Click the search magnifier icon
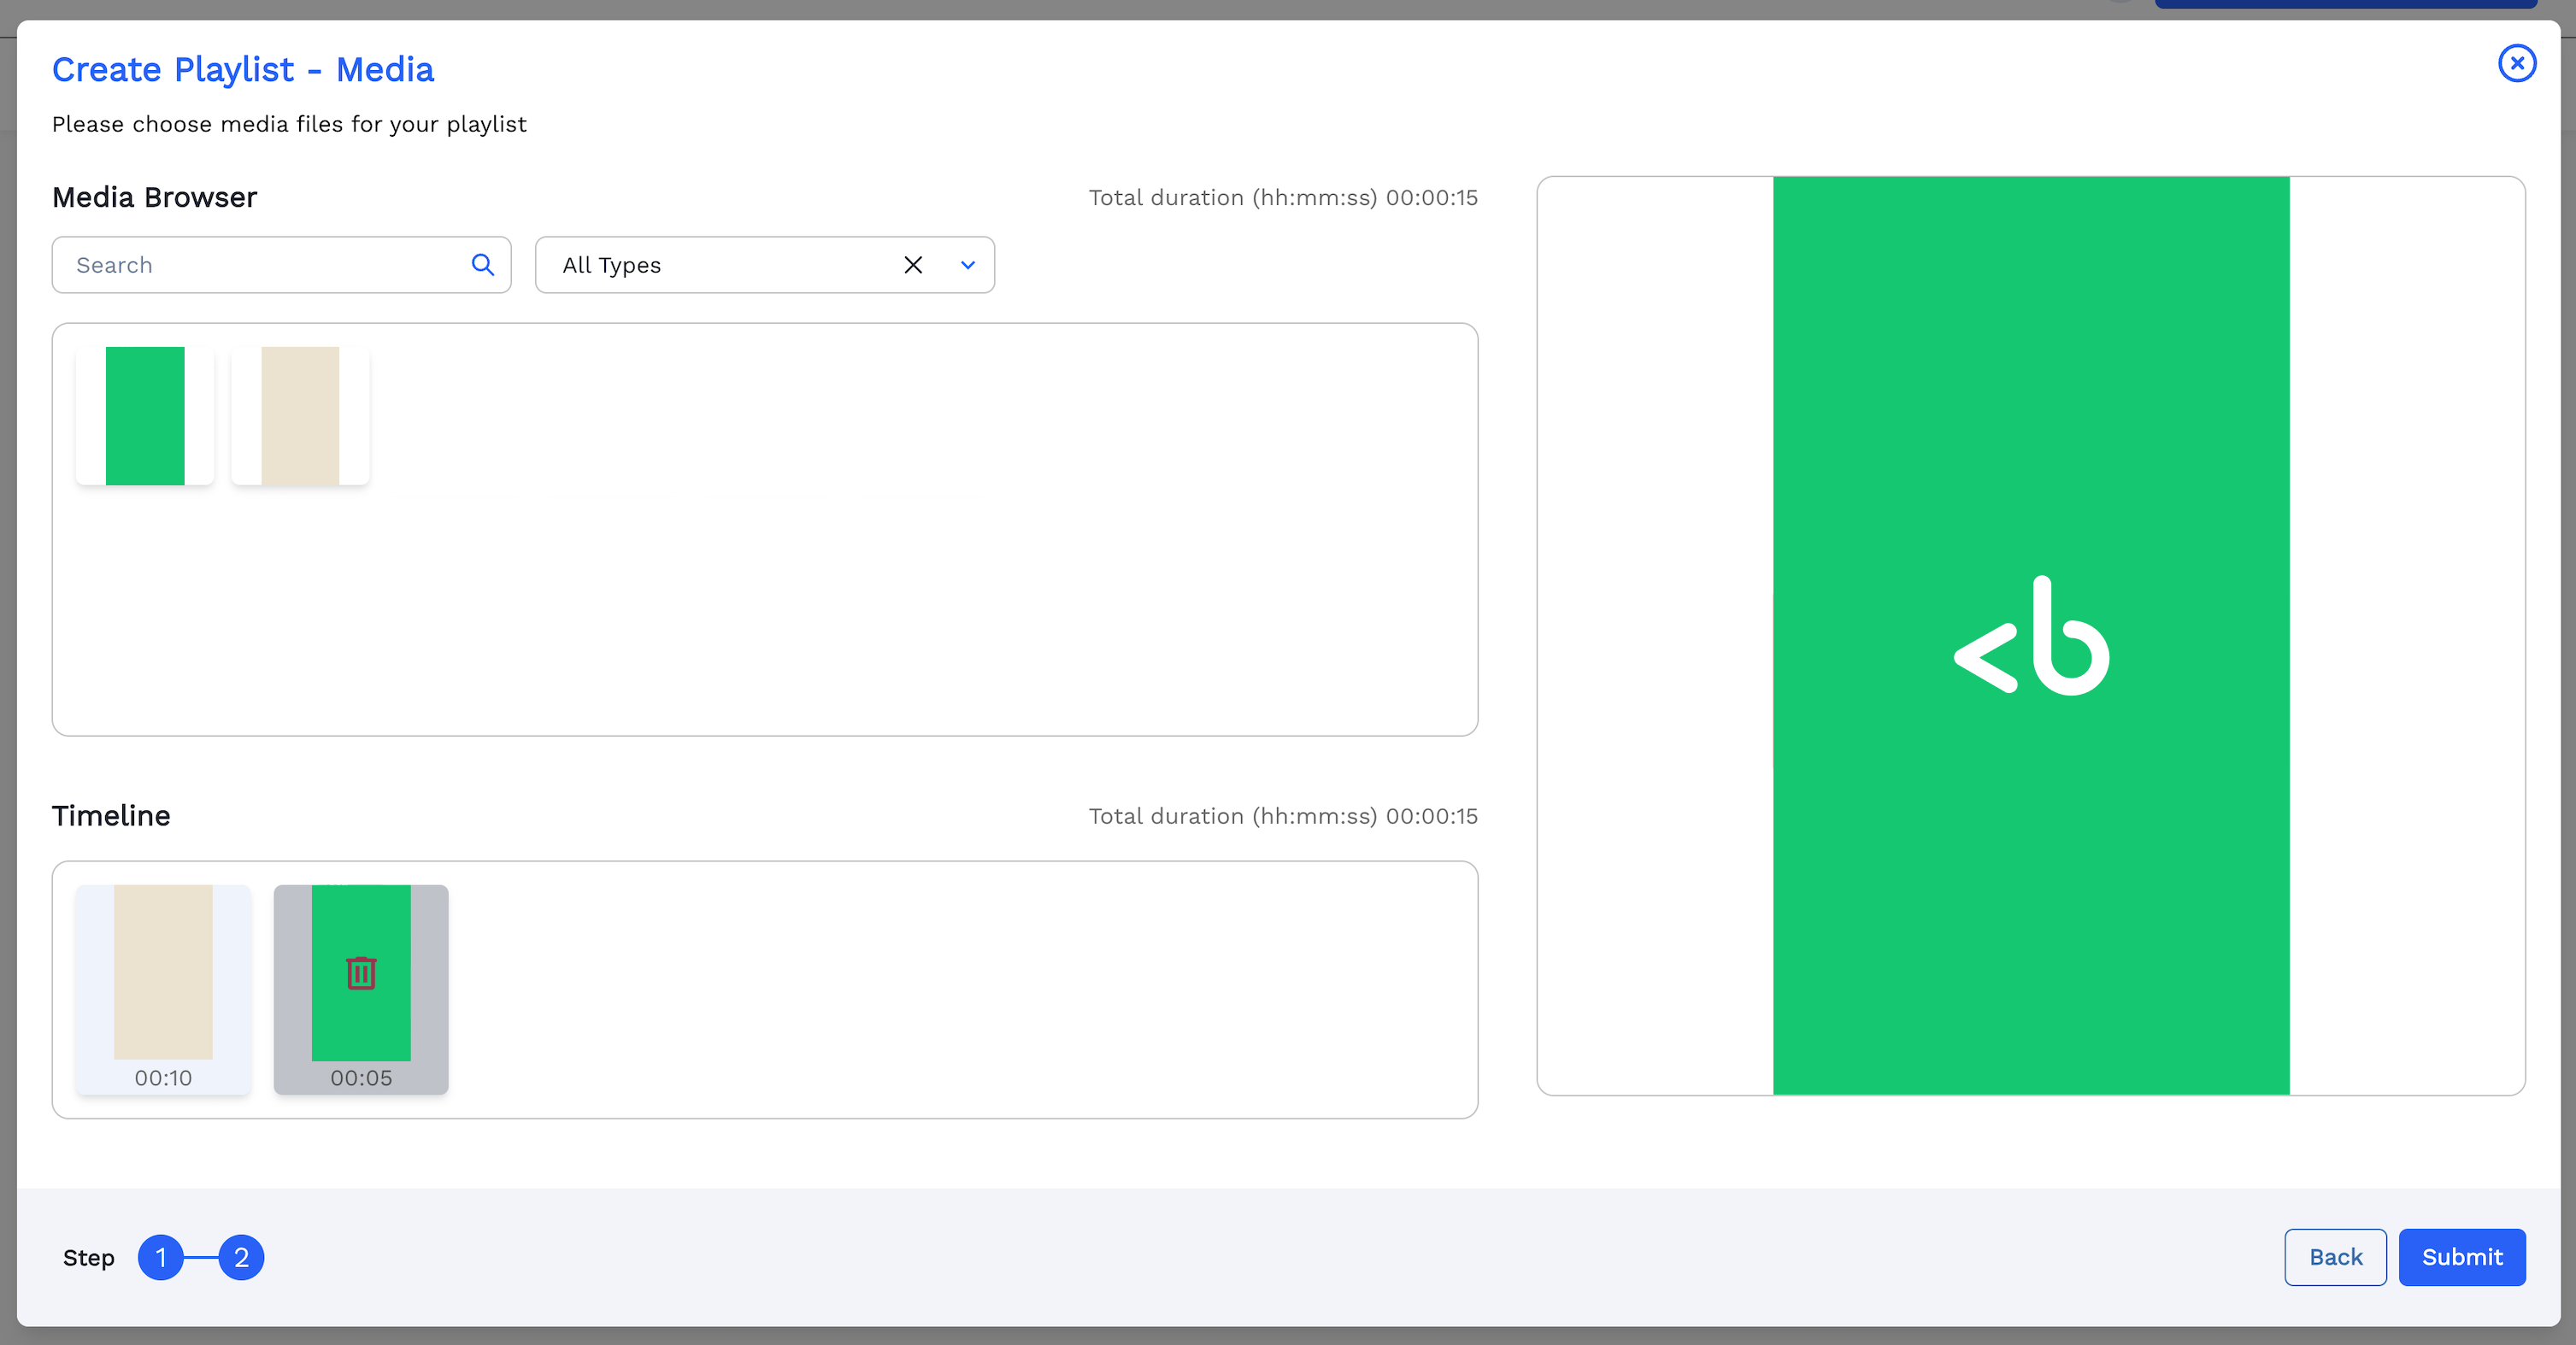The image size is (2576, 1345). tap(483, 265)
